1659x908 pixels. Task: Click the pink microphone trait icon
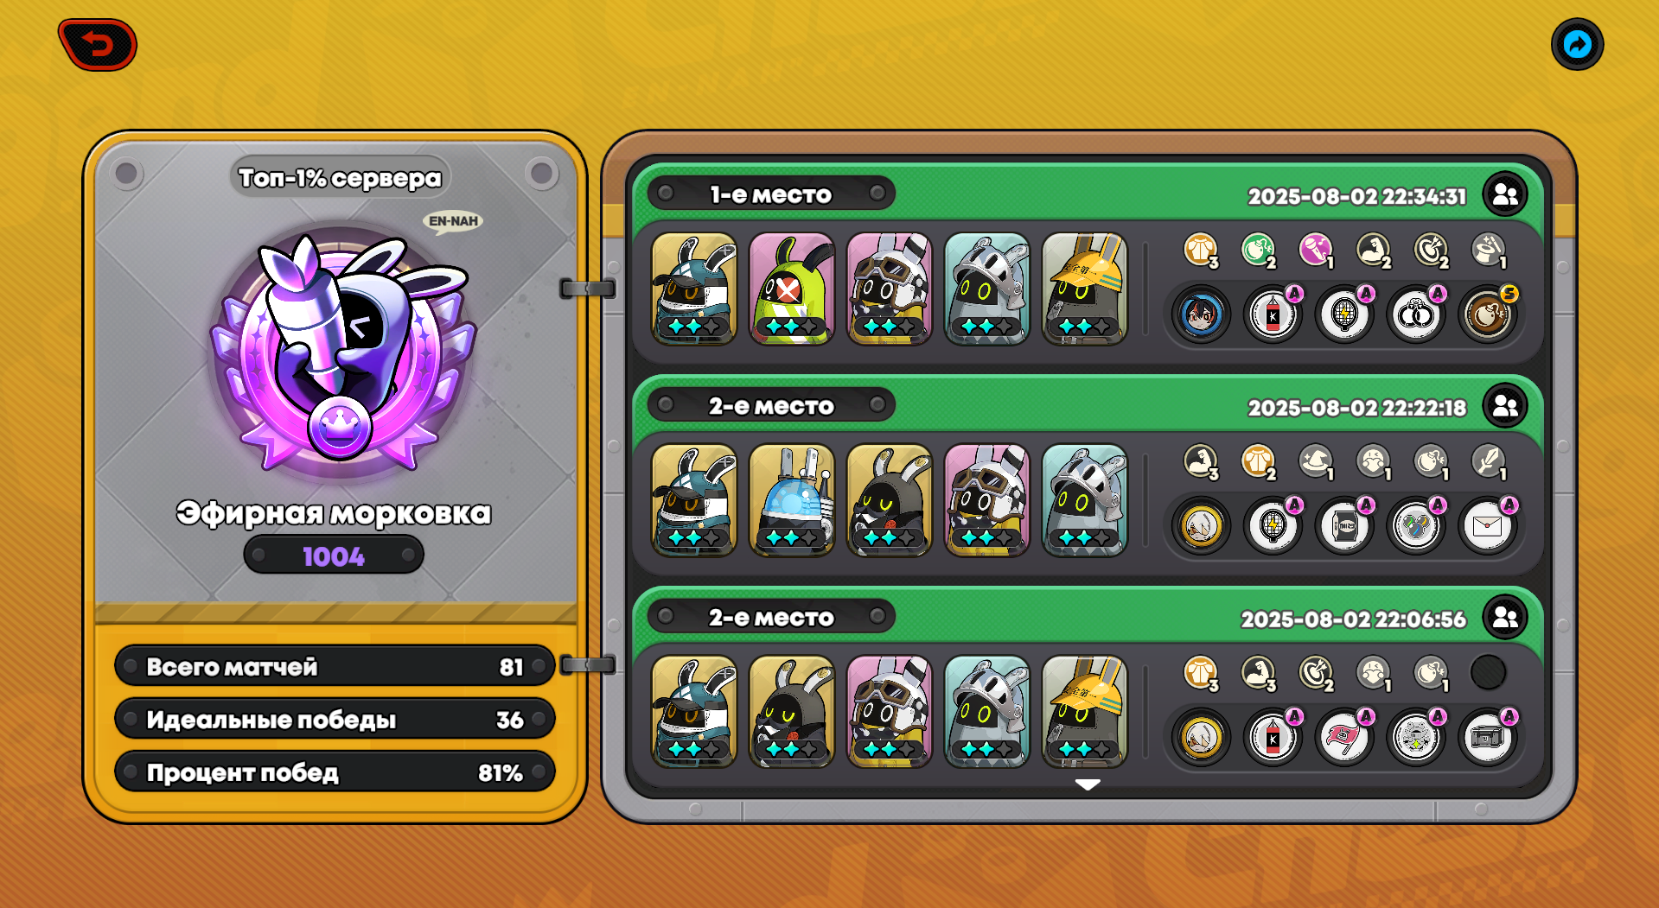pos(1315,250)
